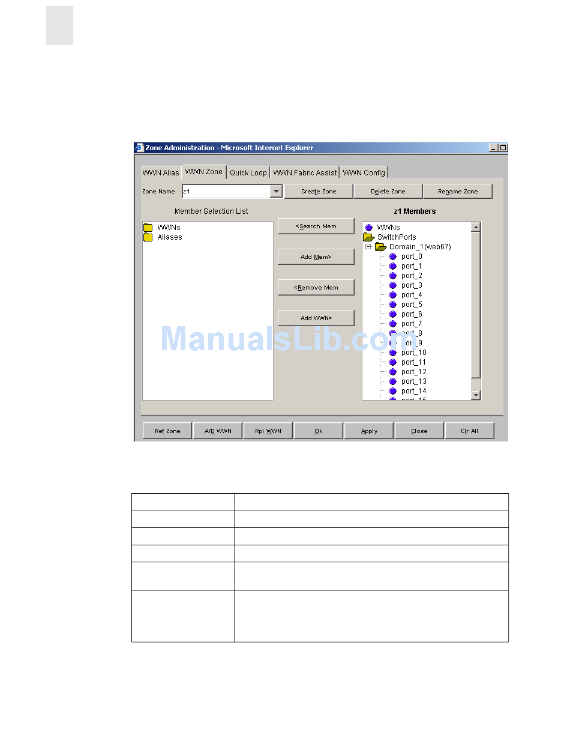Click the z1 Members scrollbar up arrow
570x743 pixels.
[x=476, y=227]
